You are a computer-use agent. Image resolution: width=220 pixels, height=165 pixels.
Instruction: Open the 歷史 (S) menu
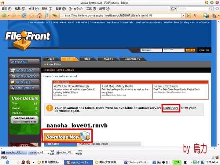(47, 9)
